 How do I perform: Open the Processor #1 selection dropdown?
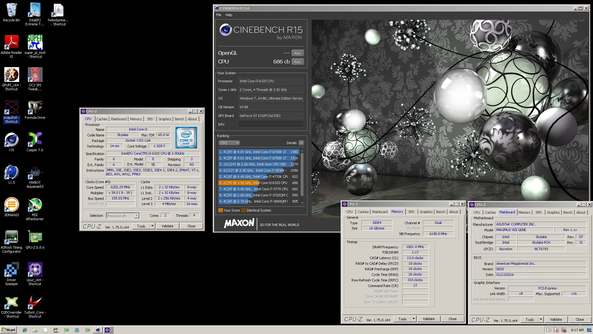tap(123, 216)
